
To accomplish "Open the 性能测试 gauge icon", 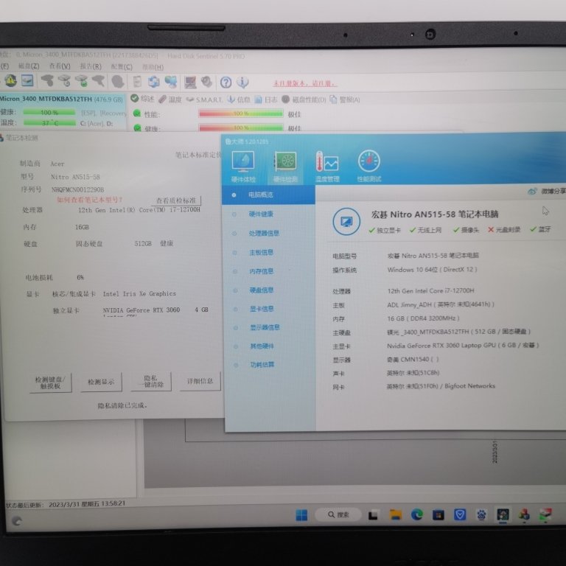I will coord(369,166).
